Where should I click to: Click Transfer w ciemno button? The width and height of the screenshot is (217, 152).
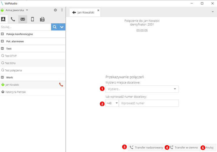184,147
